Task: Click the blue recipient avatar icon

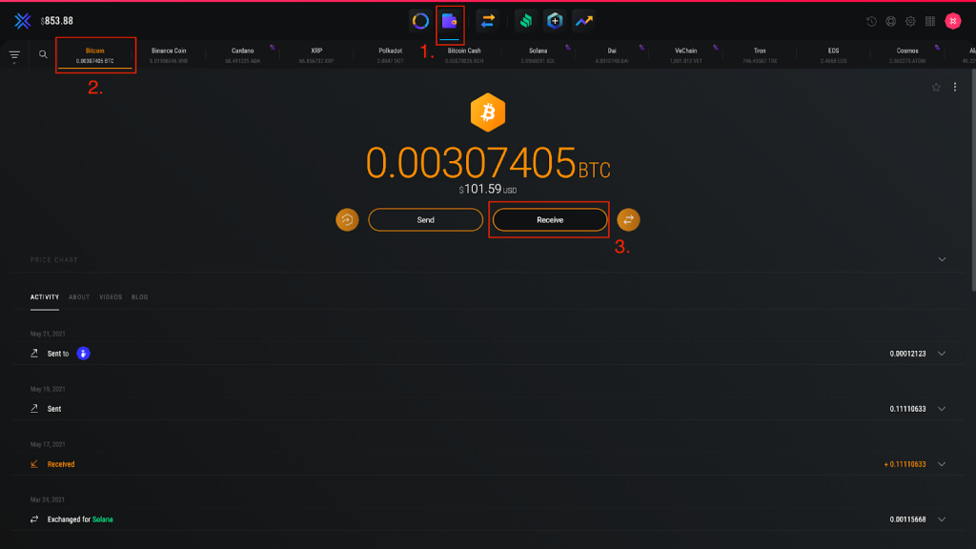Action: tap(84, 354)
